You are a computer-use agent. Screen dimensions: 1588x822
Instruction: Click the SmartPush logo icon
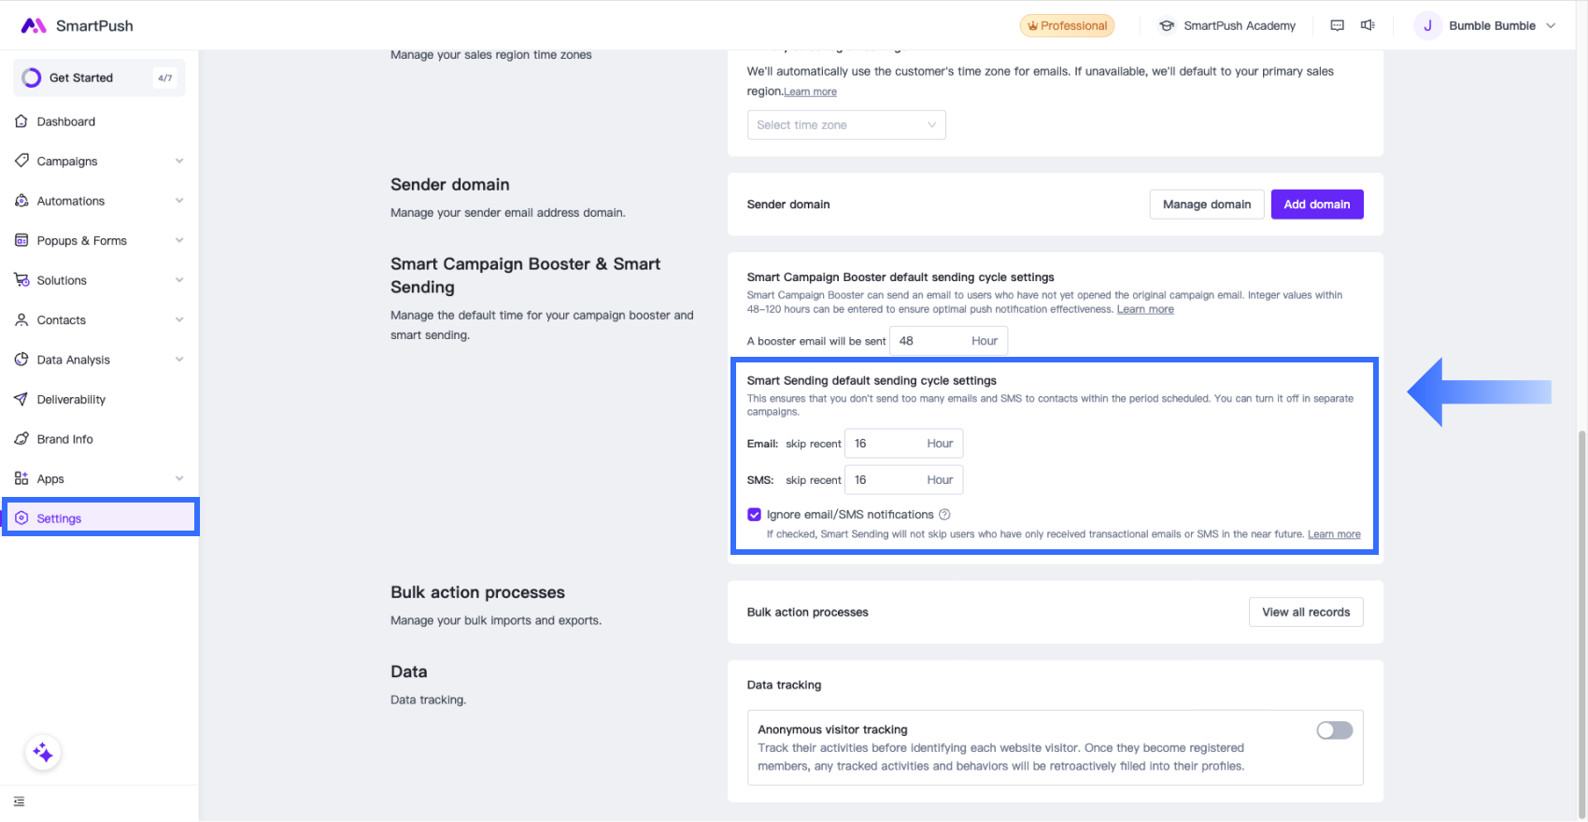click(34, 26)
